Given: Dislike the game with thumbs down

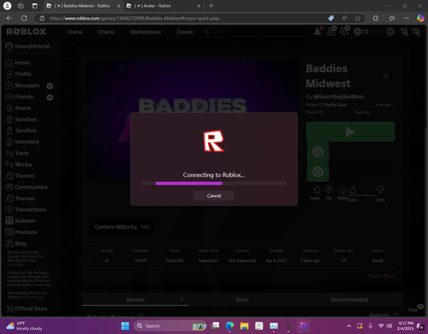Looking at the screenshot, I should [x=380, y=190].
